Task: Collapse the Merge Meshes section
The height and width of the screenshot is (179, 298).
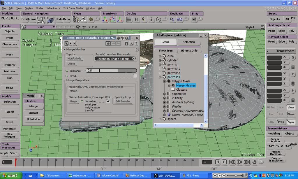Action: 65,50
